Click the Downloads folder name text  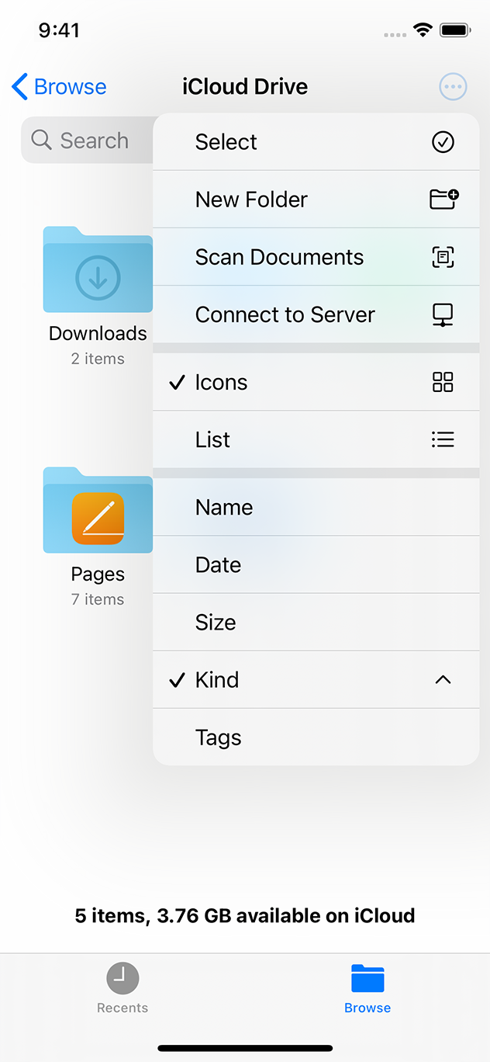98,333
